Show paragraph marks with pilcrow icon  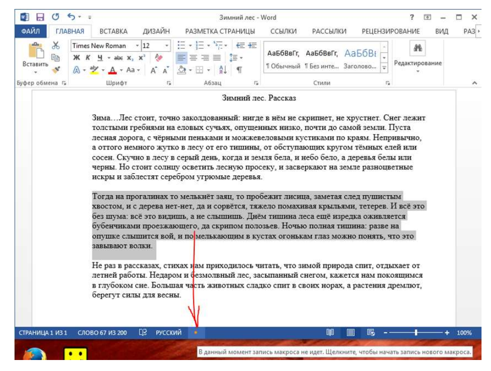click(239, 70)
